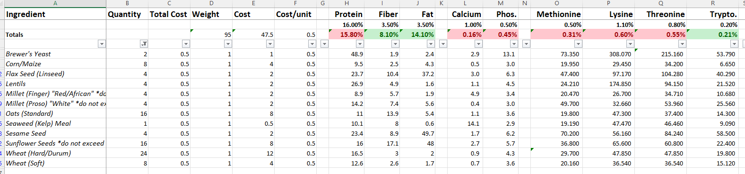The height and width of the screenshot is (174, 745).
Task: Open the Weight column filter dropdown
Action: pyautogui.click(x=228, y=44)
